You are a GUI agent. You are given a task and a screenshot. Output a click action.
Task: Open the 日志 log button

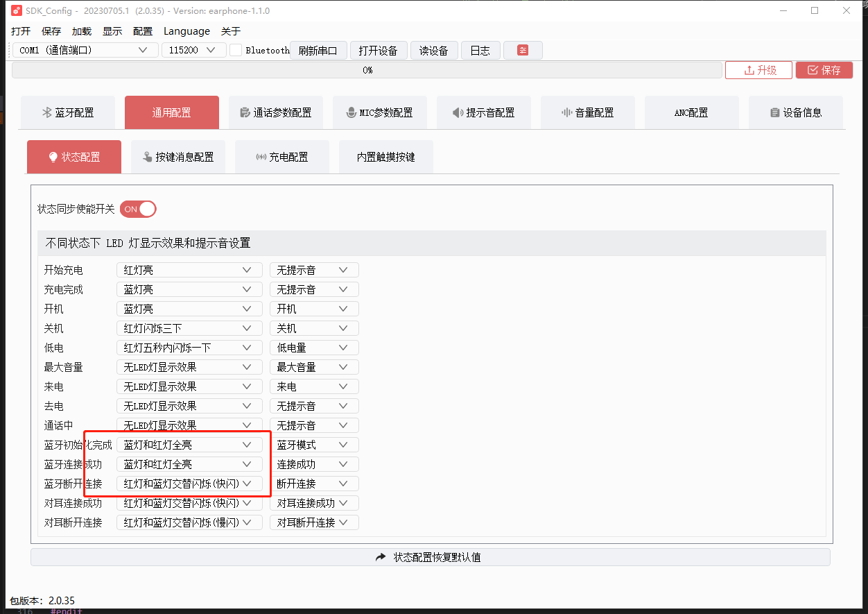point(480,51)
